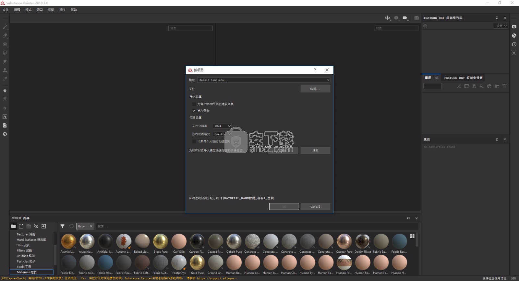
Task: Uncheck the import cameras checkbox (导入镜头)
Action: point(194,111)
